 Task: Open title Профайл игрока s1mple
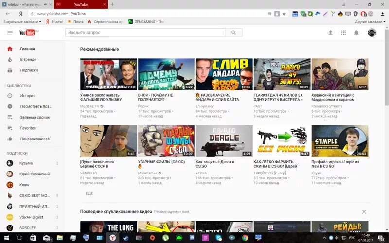click(335, 164)
